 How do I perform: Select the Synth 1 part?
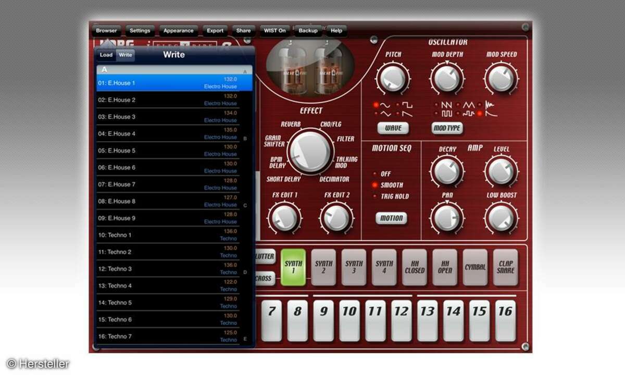[x=293, y=267]
